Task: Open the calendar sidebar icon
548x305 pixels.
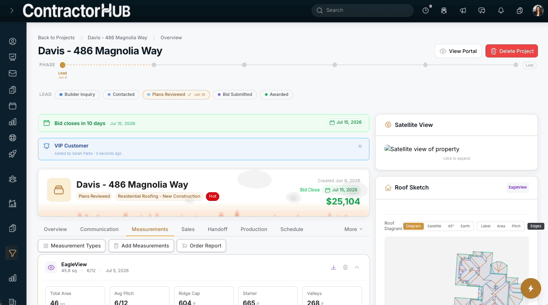Action: coord(13,105)
